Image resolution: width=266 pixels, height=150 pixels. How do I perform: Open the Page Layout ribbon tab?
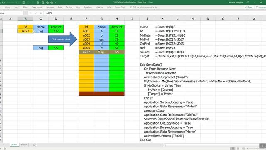tap(37, 7)
